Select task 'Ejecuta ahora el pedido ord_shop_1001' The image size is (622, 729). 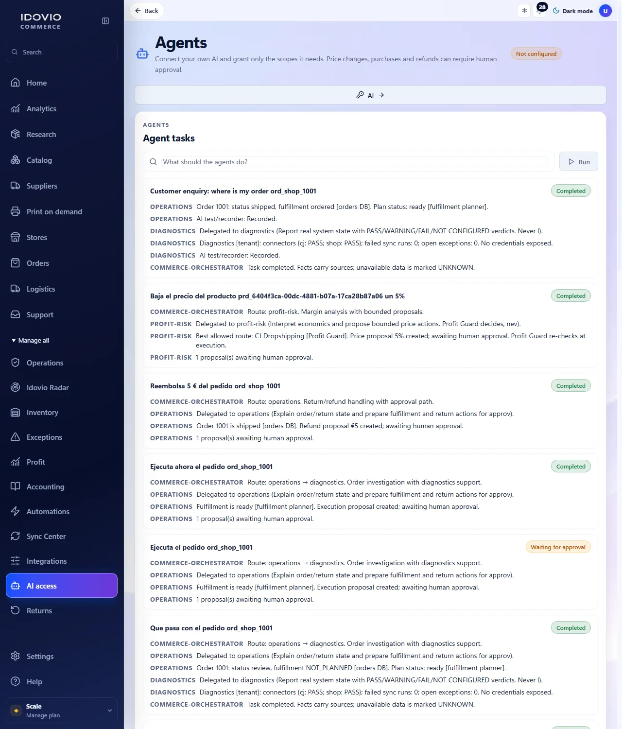point(211,467)
